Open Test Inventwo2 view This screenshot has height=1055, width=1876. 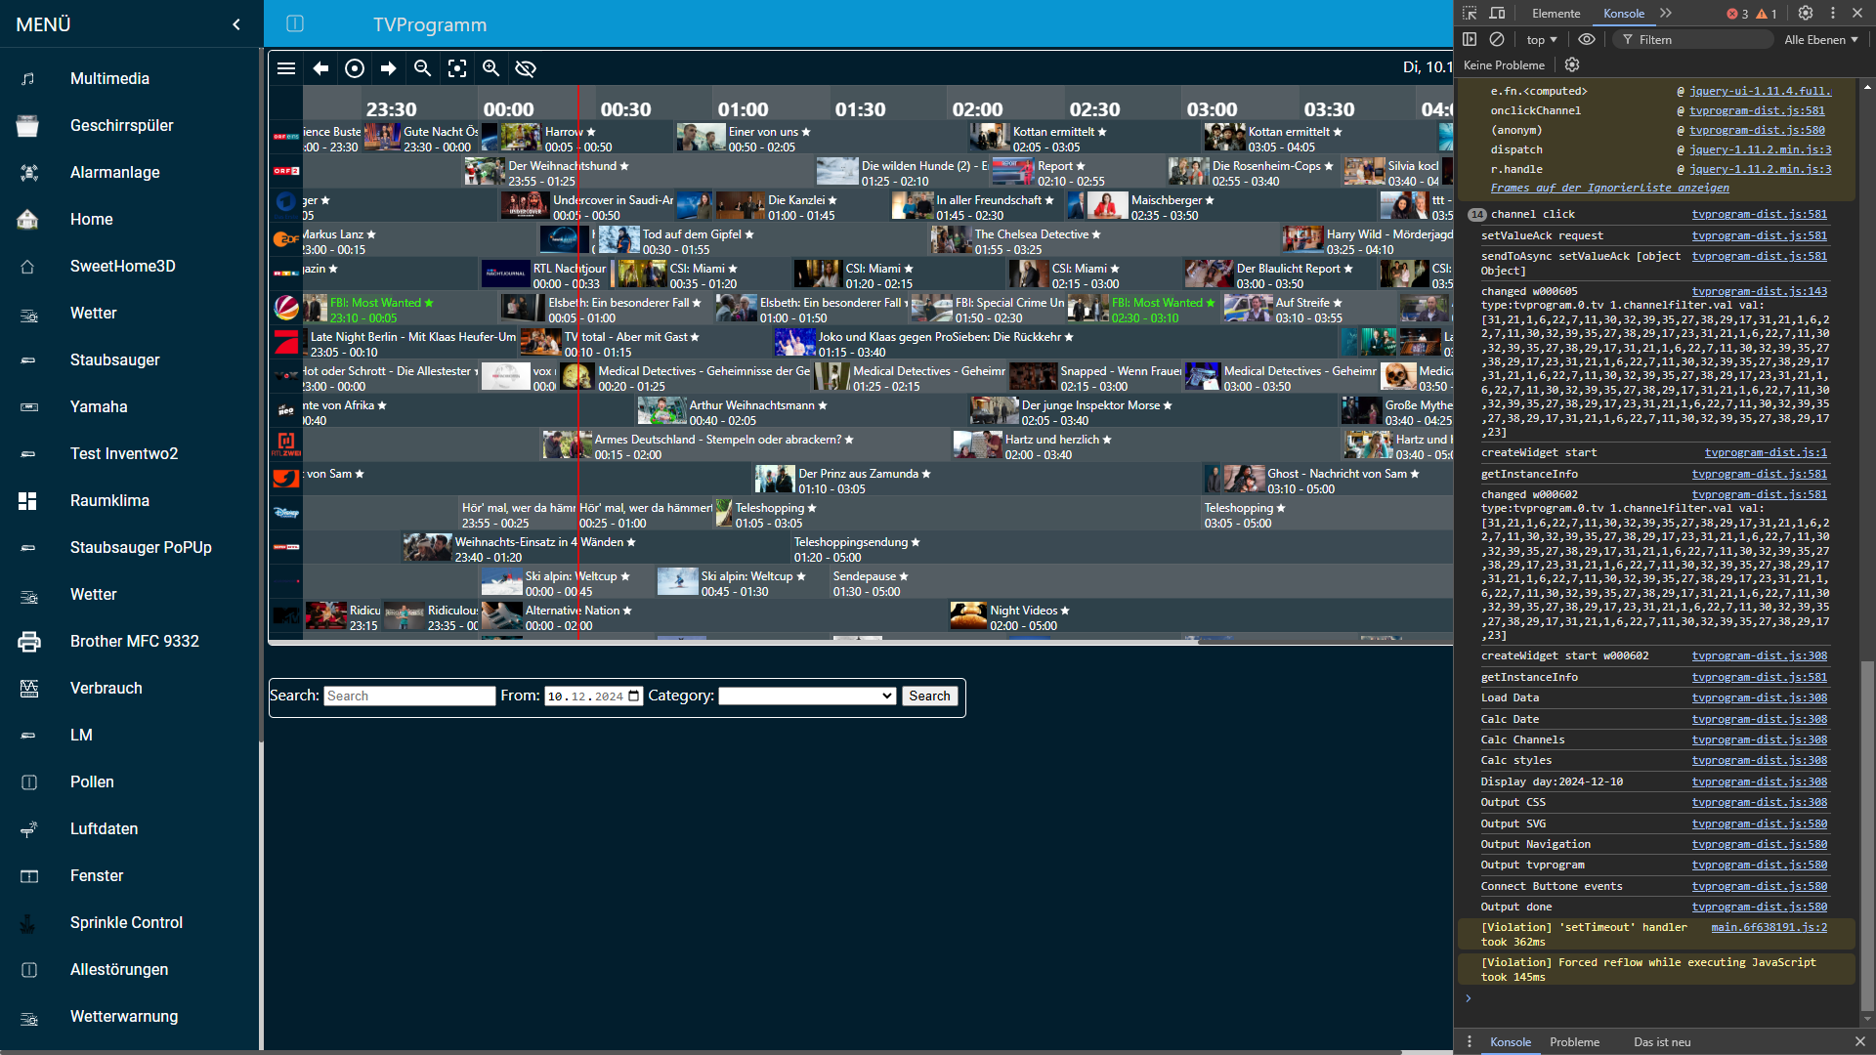click(124, 453)
